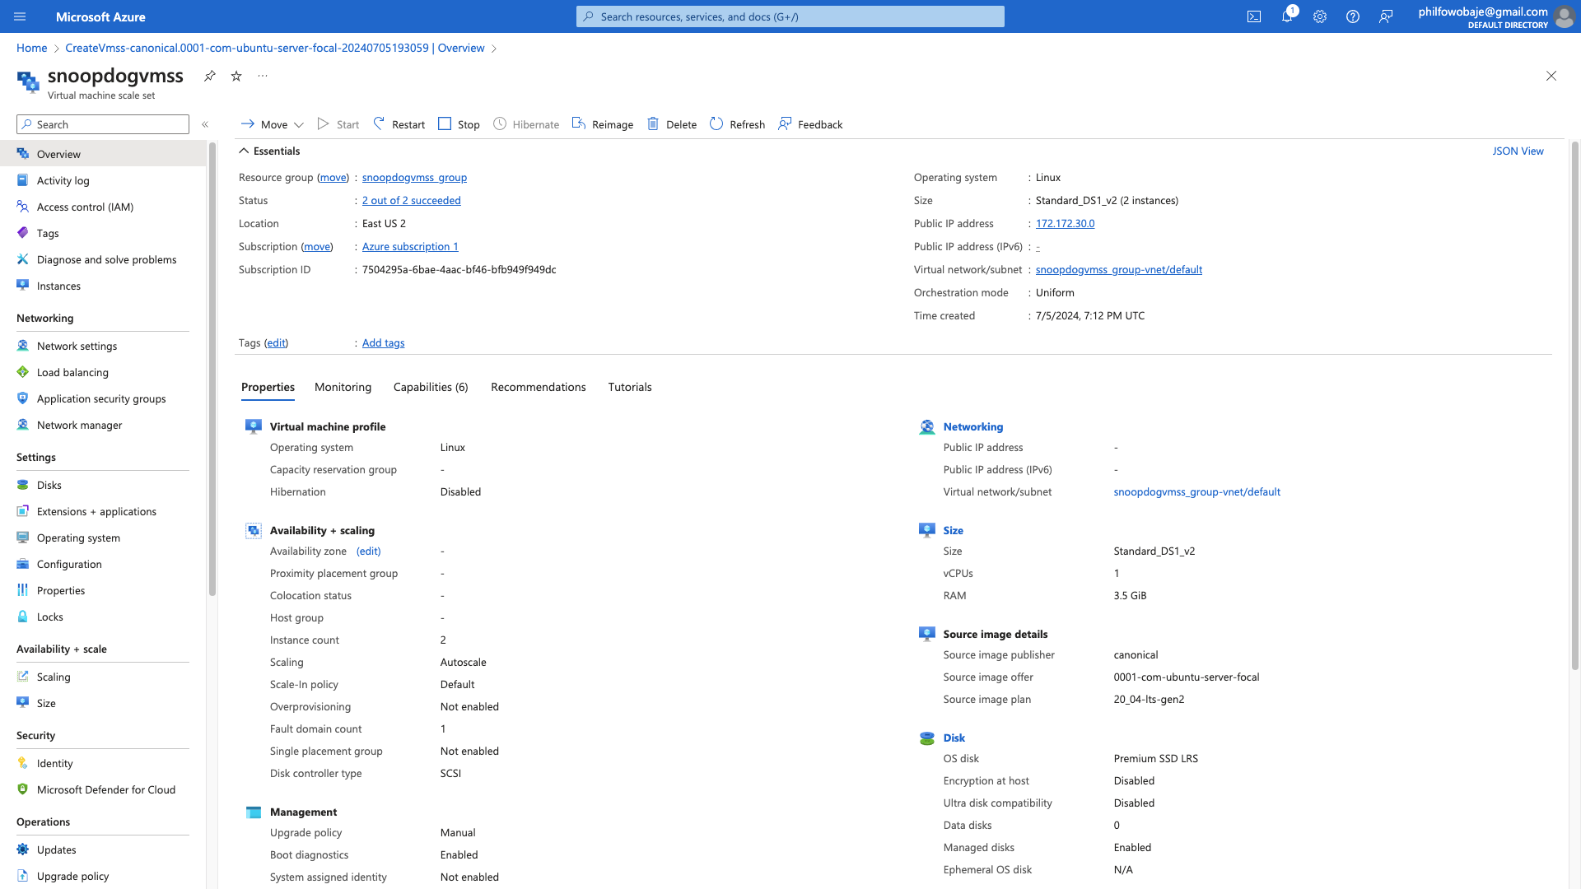Screen dimensions: 1581x889
Task: Open the more options ellipsis
Action: [x=263, y=76]
